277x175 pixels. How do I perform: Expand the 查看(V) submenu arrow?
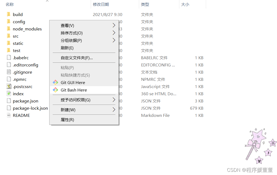pos(114,25)
